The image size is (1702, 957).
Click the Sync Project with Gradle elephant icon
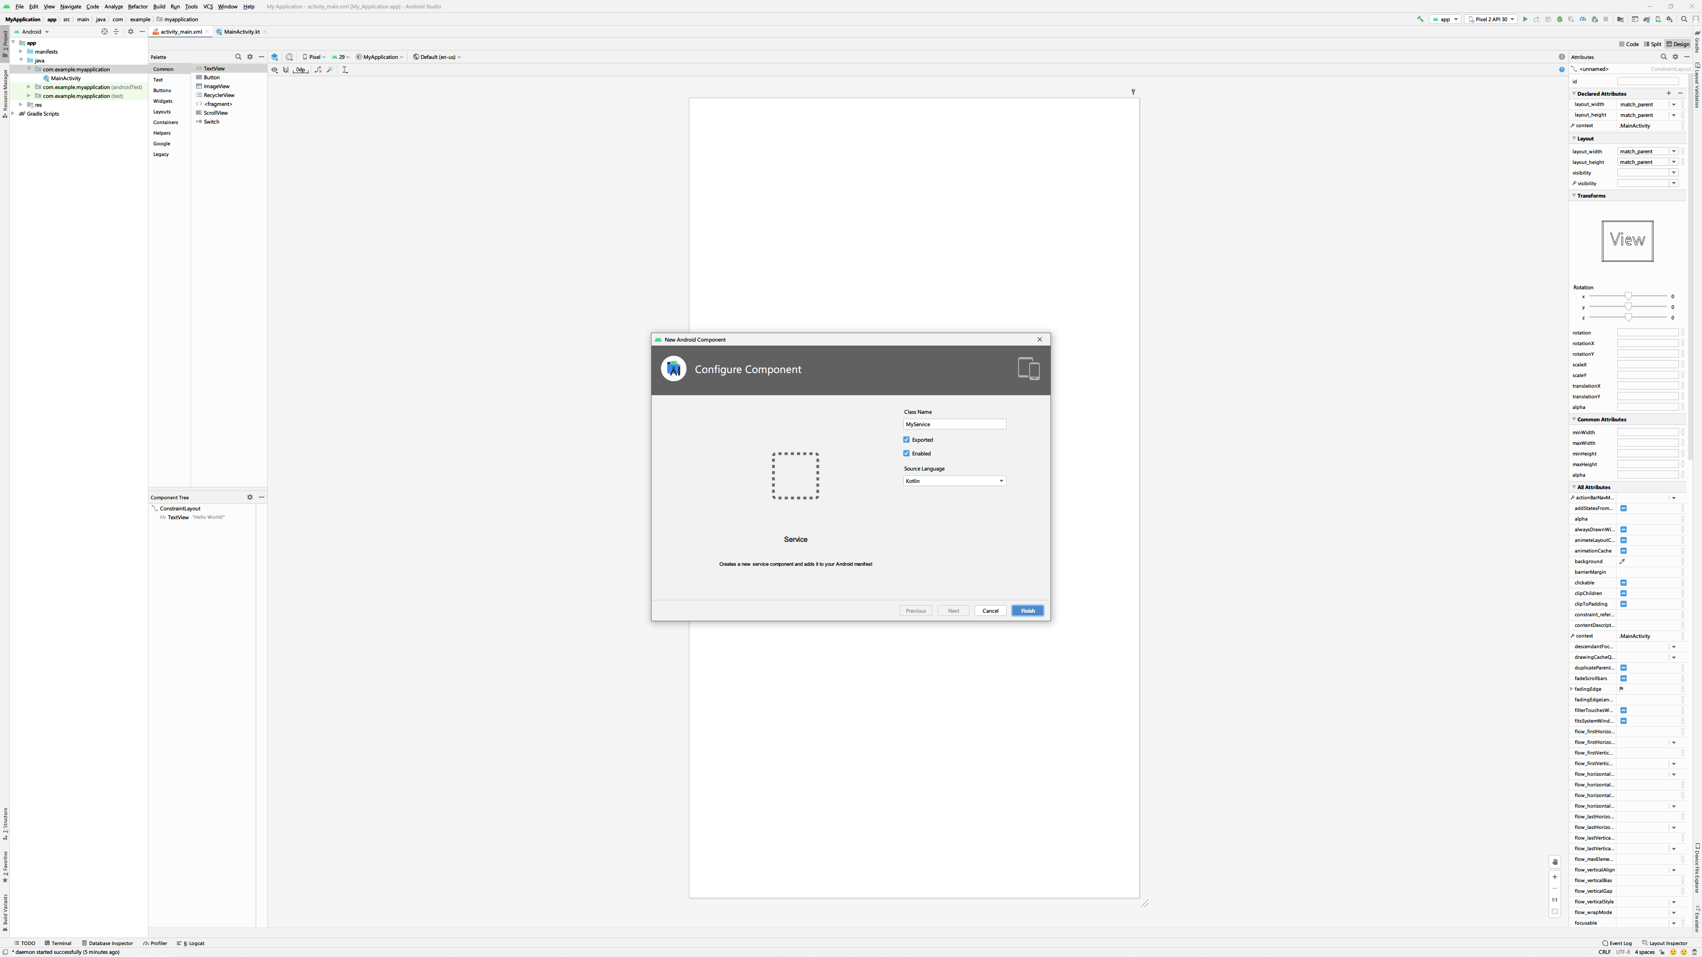1647,19
